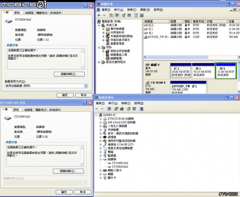Toggle the console tree icon in 裝置管理員 toolbar
240x197 pixels.
109,109
